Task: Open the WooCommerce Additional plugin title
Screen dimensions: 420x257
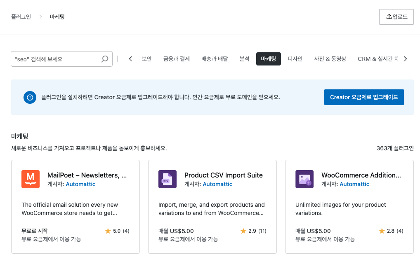Action: click(361, 175)
